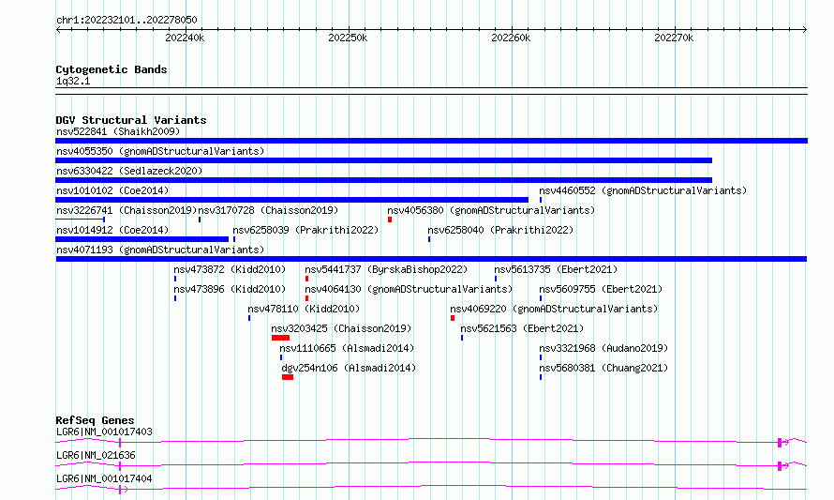Click the 202240k ruler tick label
Viewport: 834px width, 500px height.
coord(185,38)
